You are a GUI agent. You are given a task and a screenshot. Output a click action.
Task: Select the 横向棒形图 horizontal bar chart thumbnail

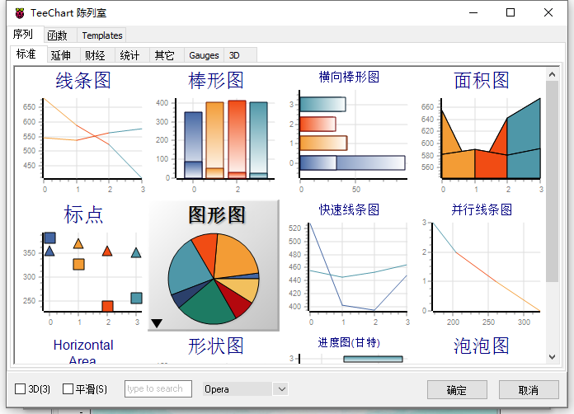tap(348, 132)
